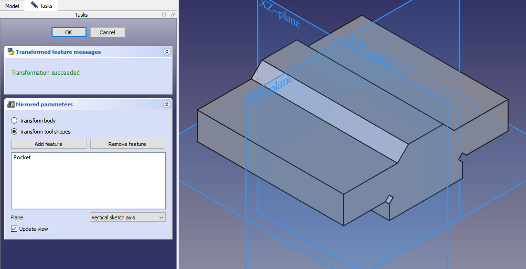
Task: Open the Plane dropdown
Action: [x=128, y=217]
